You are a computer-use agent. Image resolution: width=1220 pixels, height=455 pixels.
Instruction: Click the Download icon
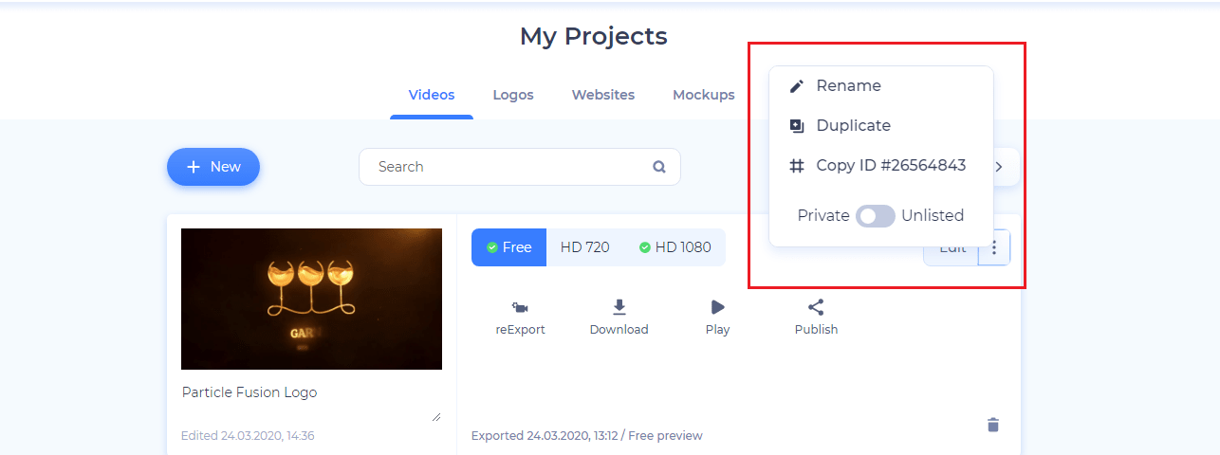619,308
